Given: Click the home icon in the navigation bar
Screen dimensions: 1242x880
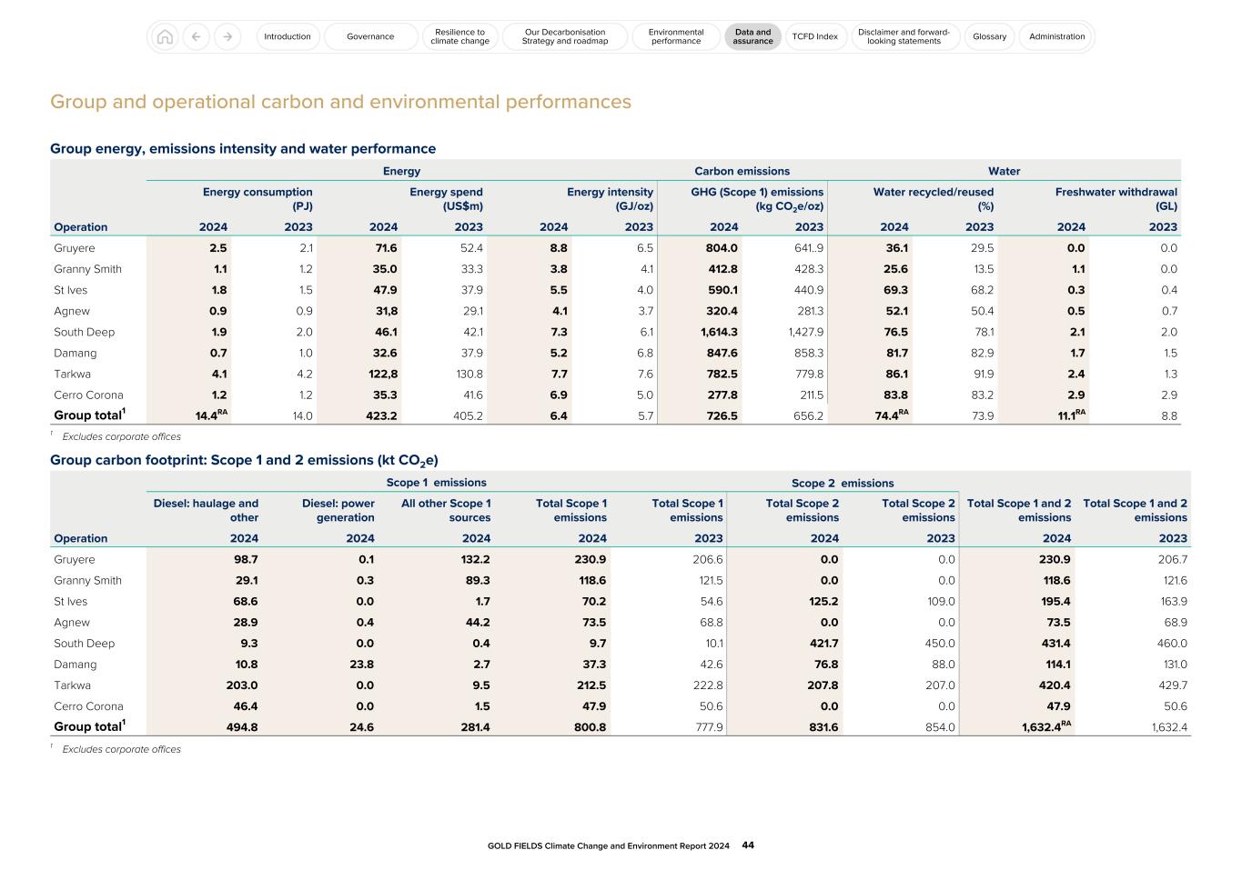Looking at the screenshot, I should point(166,36).
